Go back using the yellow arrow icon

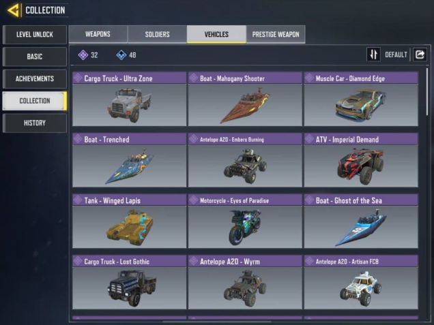click(13, 10)
